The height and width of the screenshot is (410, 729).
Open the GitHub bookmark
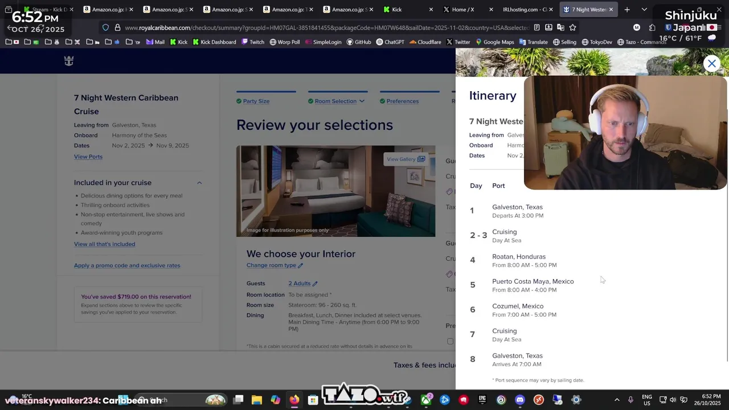(358, 42)
